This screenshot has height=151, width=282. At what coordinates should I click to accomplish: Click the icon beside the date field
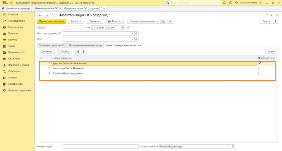click(x=128, y=28)
